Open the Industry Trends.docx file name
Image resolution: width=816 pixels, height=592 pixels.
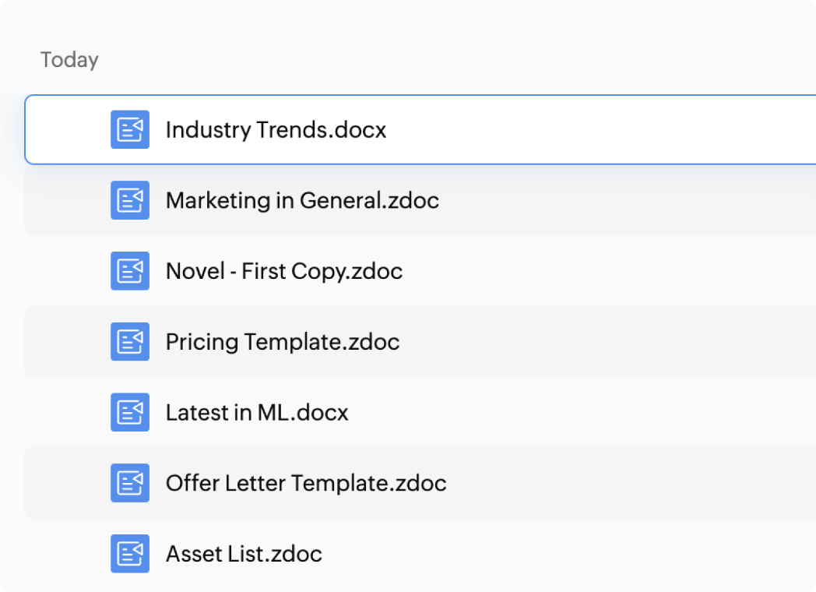click(276, 129)
